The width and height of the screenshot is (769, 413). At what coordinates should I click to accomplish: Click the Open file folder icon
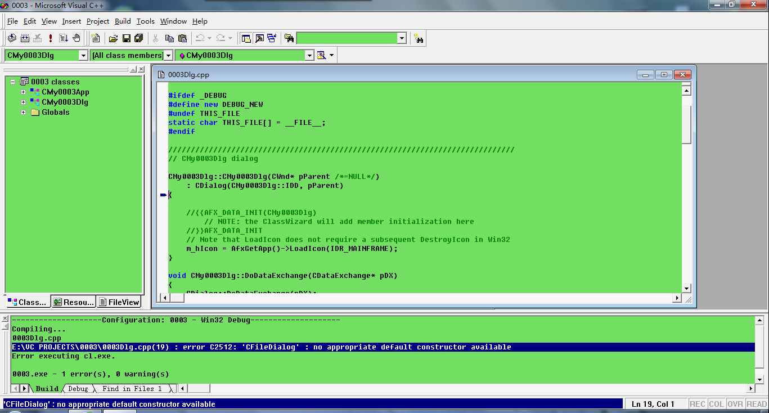click(x=114, y=38)
